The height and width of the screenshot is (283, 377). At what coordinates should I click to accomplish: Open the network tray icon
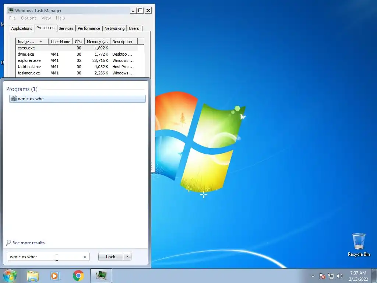click(331, 276)
